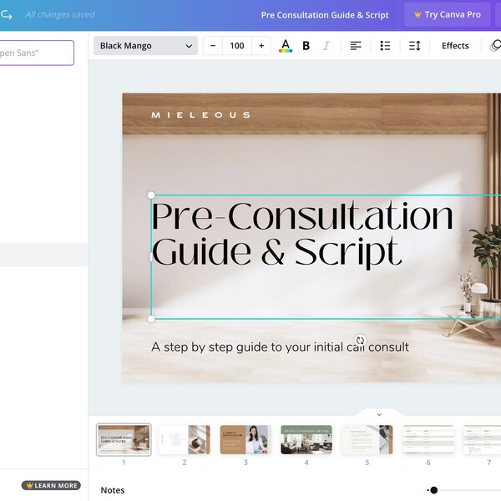
Task: Open the Notes panel
Action: coord(113,490)
